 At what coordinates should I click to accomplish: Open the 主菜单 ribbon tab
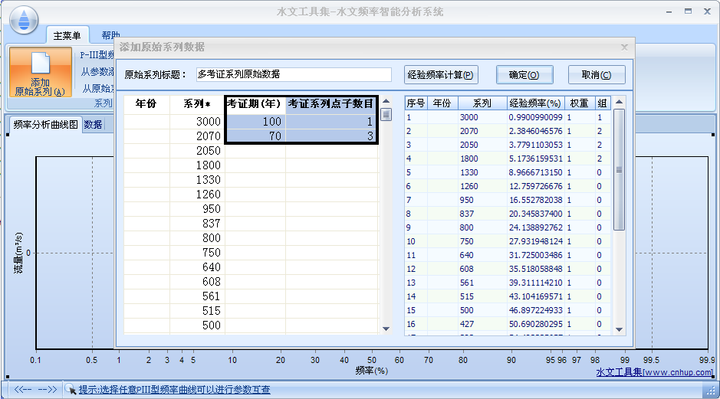pos(68,35)
